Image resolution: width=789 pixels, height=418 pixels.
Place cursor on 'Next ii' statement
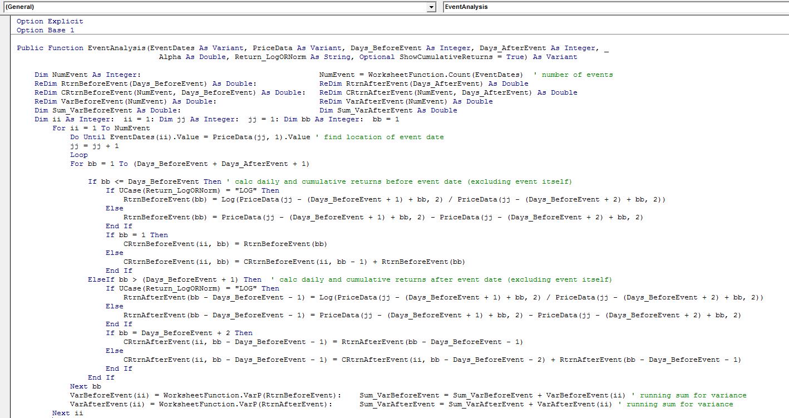pos(67,413)
